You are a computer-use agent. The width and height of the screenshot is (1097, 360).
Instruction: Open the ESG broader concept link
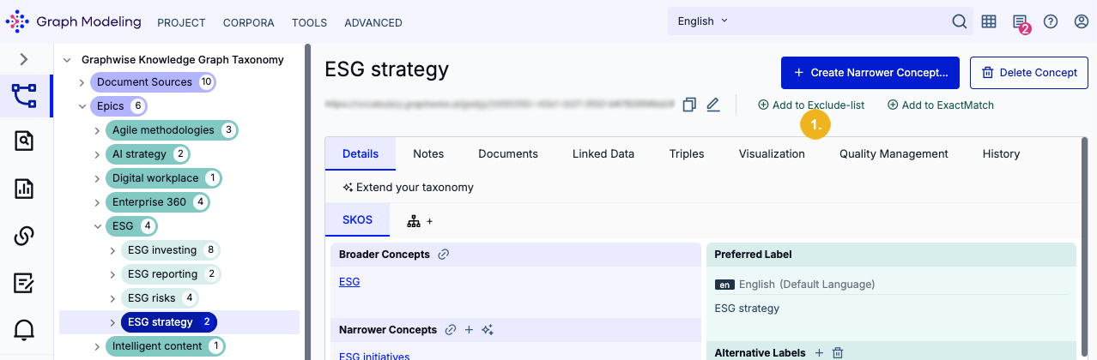(x=349, y=281)
